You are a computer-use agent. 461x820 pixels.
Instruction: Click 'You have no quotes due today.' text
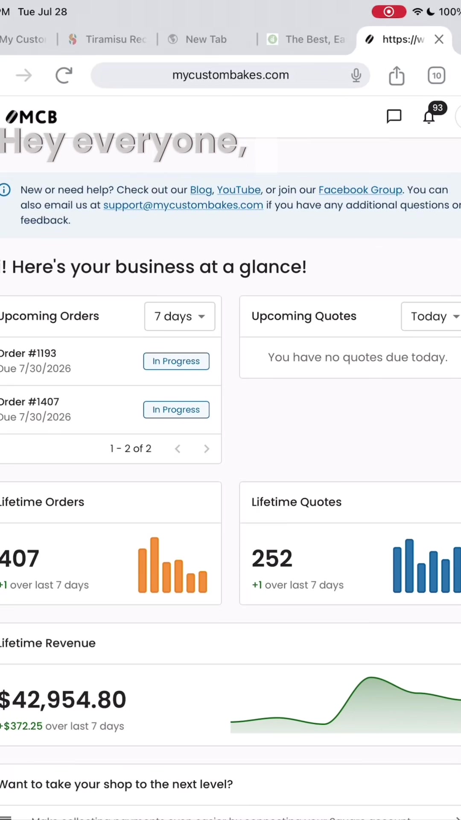[x=358, y=357]
